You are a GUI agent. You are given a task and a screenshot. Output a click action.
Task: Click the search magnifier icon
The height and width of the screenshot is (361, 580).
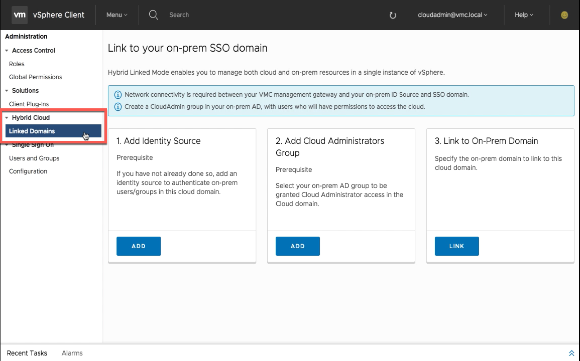(x=154, y=15)
